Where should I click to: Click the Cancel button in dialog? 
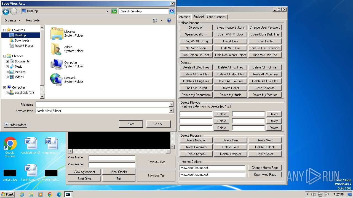tap(159, 124)
